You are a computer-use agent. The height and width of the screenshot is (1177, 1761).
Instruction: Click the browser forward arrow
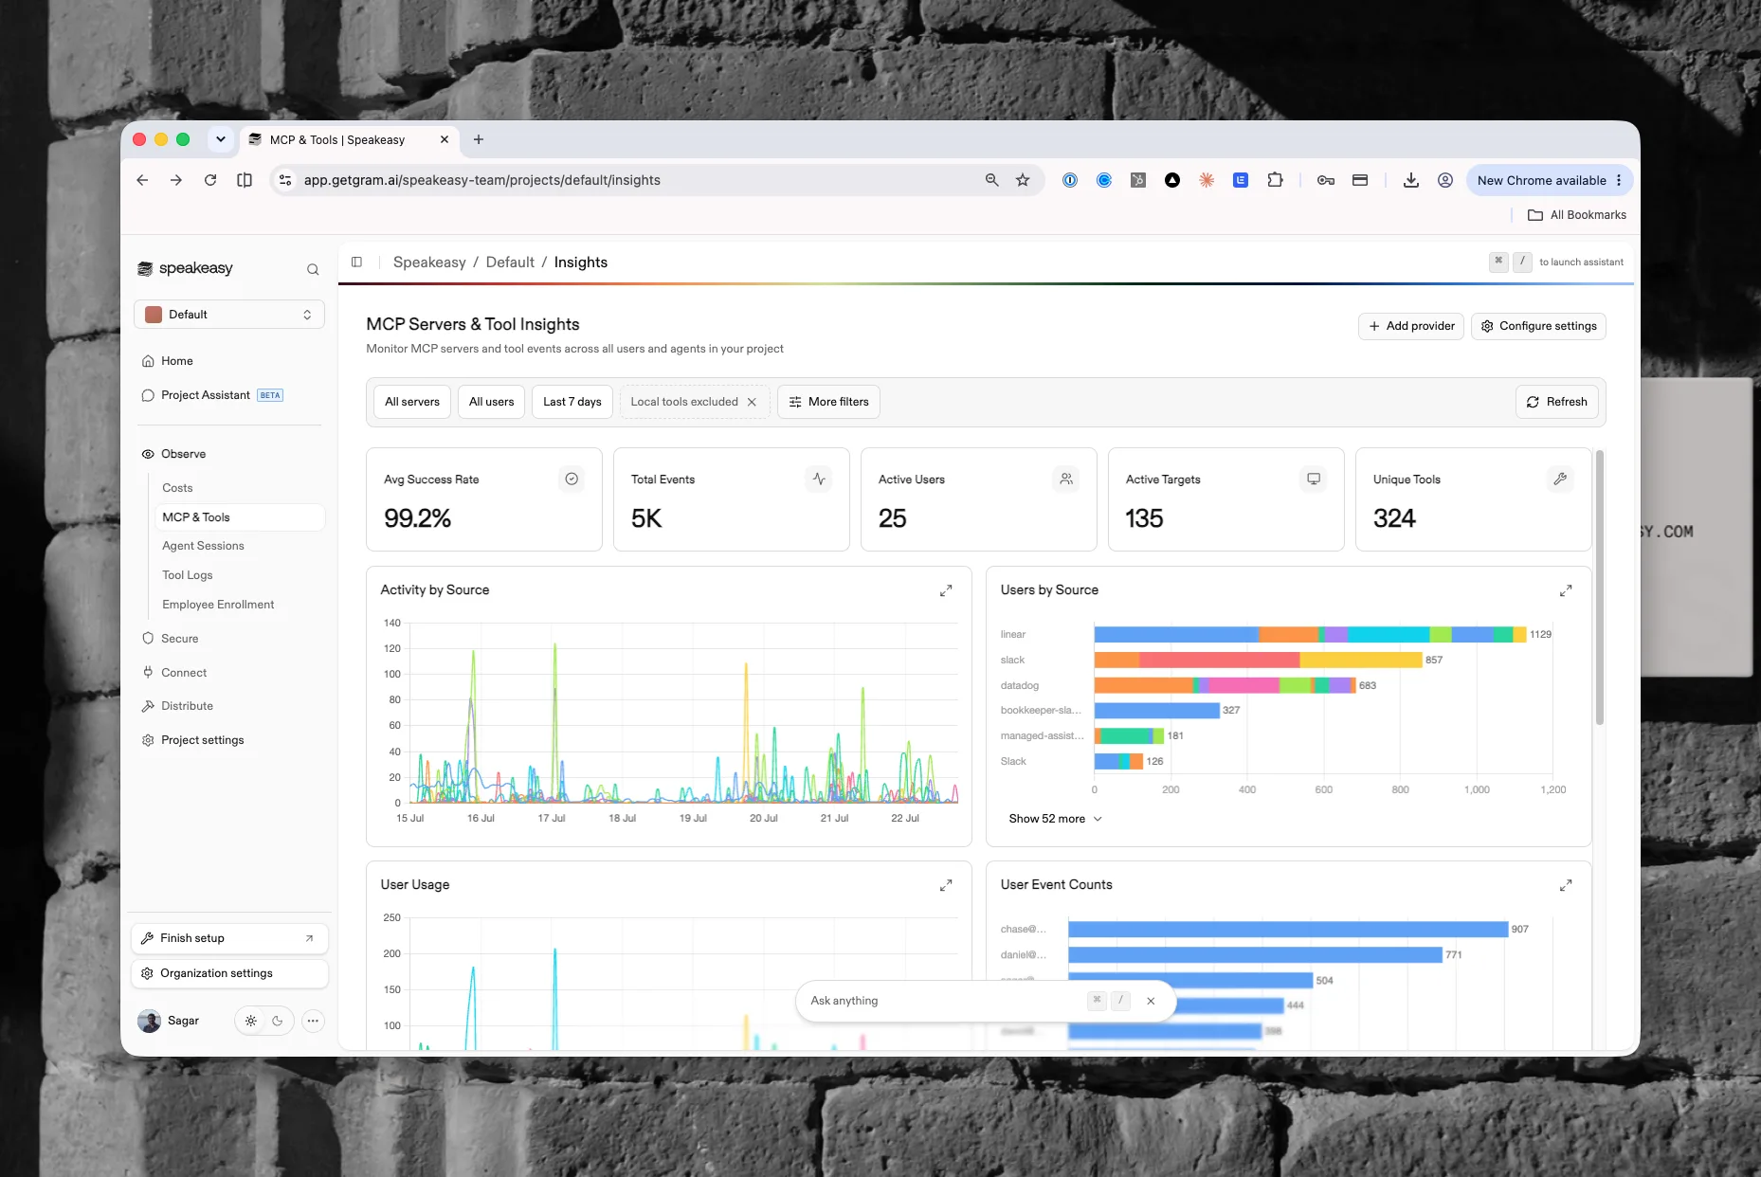click(176, 180)
